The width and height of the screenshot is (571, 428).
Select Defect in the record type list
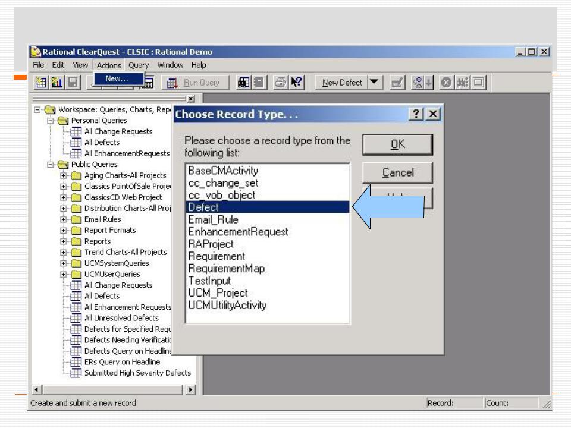click(x=268, y=207)
